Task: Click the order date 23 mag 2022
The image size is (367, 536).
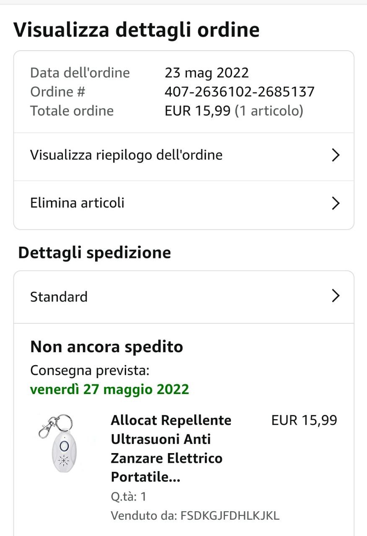Action: click(x=207, y=73)
